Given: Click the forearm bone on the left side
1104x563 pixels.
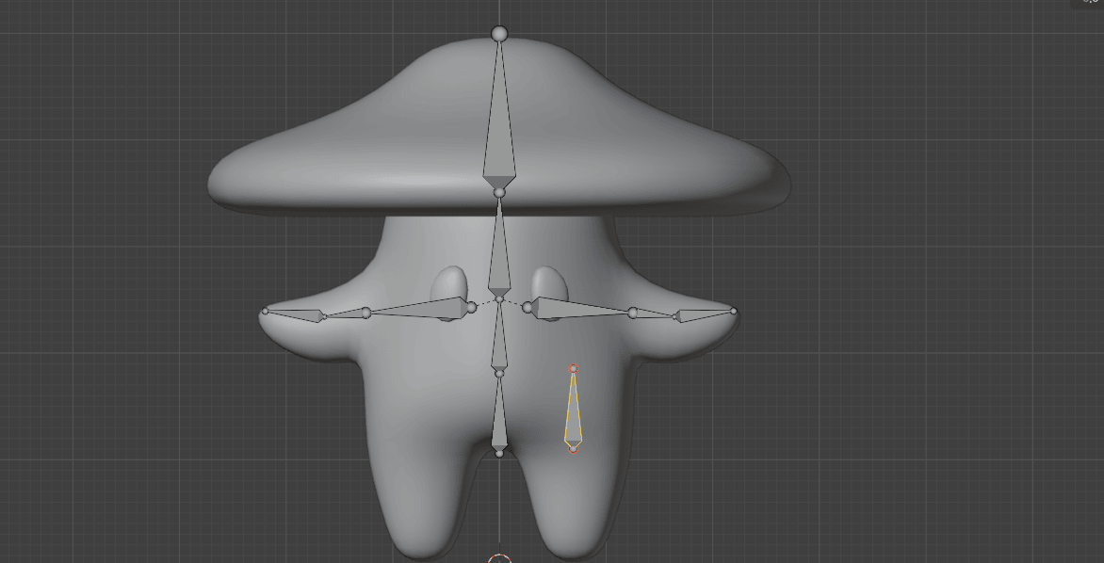Looking at the screenshot, I should point(343,314).
